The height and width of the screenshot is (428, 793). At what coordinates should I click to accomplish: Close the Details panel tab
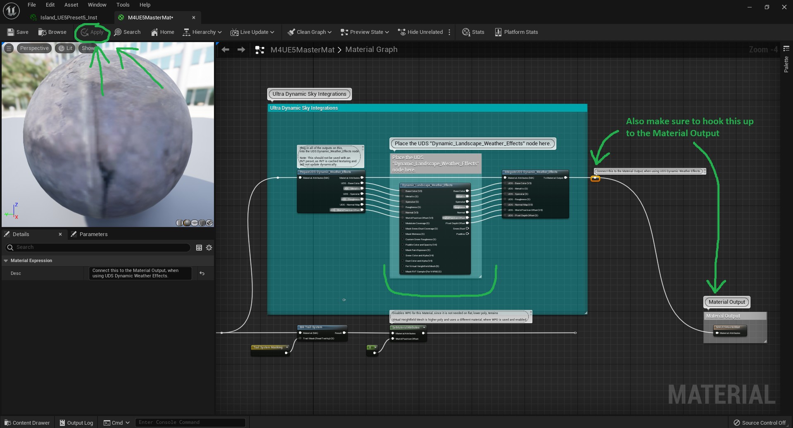tap(60, 234)
